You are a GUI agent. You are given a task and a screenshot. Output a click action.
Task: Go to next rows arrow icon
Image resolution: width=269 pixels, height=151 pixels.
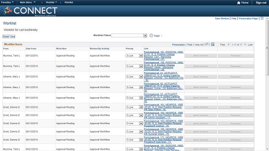[245, 44]
